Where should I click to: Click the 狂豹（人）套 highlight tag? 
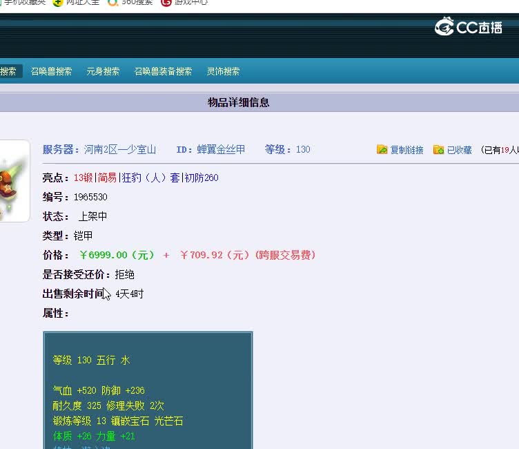coord(151,178)
